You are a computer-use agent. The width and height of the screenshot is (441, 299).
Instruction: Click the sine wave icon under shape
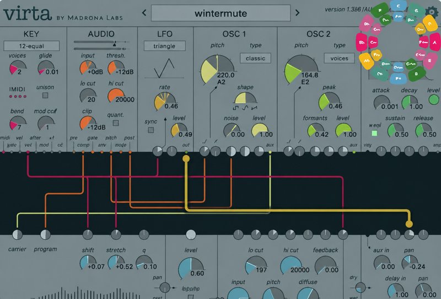point(245,108)
